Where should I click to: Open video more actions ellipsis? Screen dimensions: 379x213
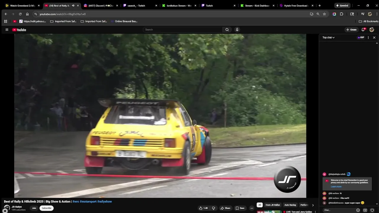[x=252, y=208]
